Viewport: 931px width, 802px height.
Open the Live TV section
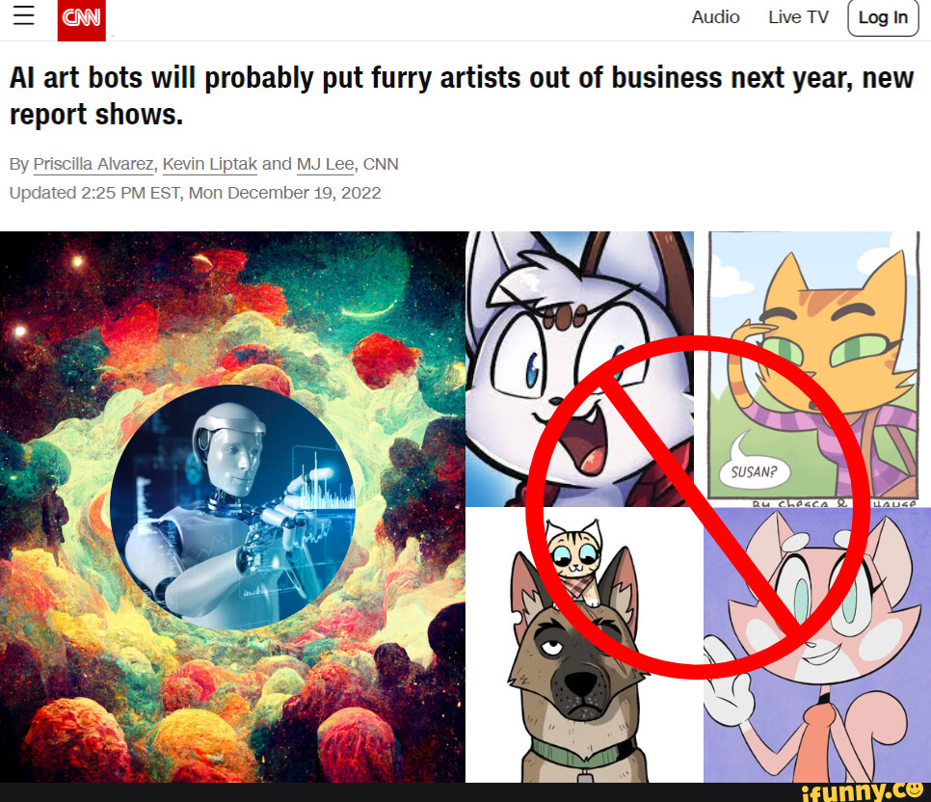798,17
